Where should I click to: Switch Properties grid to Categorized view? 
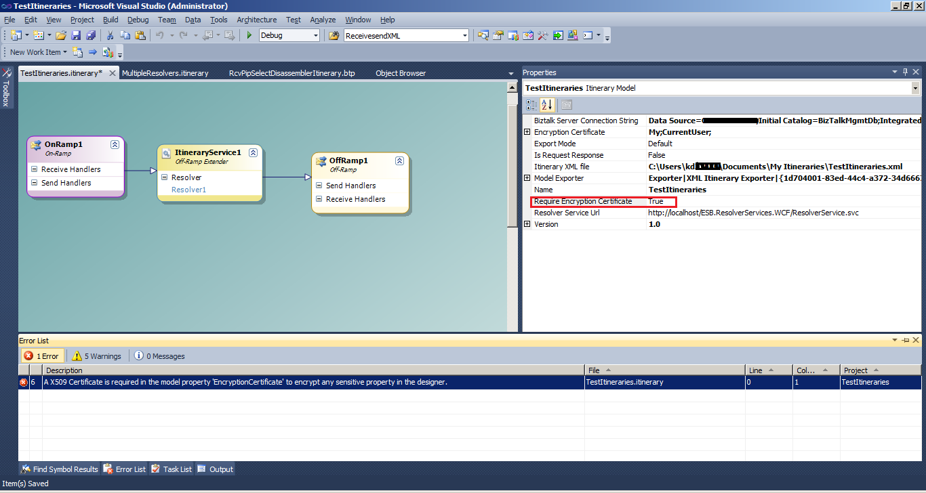tap(531, 105)
